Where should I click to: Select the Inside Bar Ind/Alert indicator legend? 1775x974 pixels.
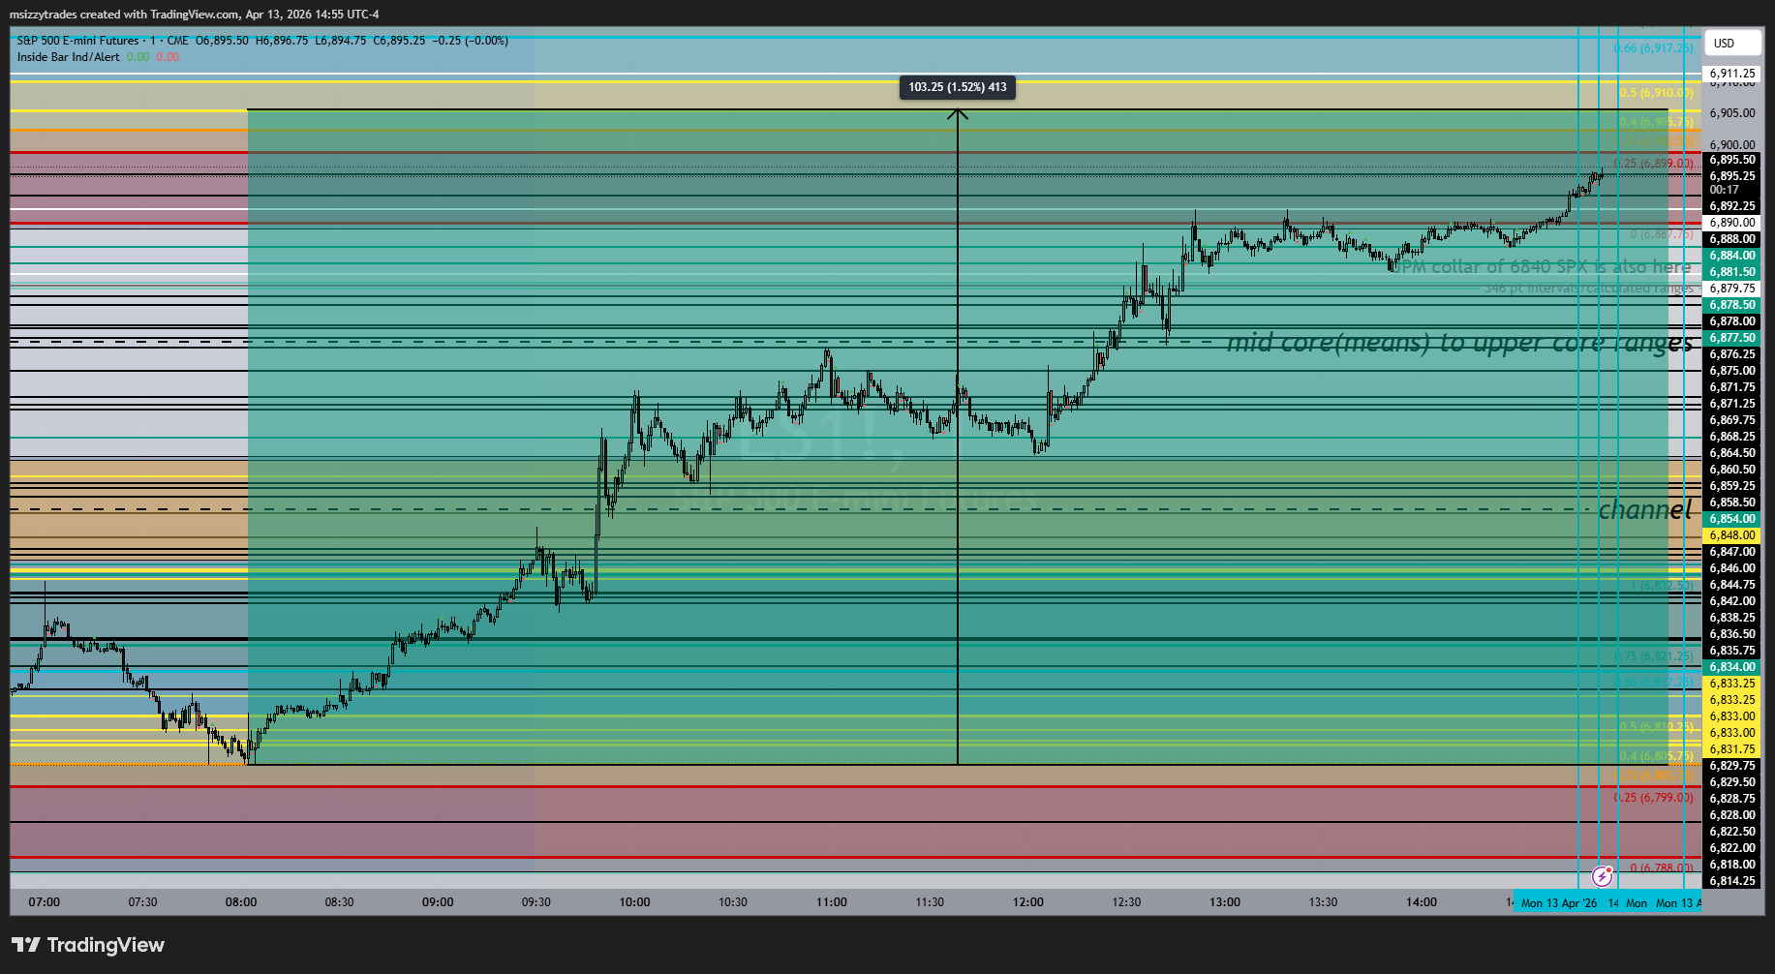coord(68,57)
